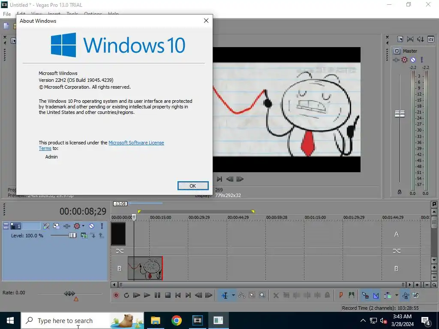
Task: Mute the Master bus
Action: 413,60
